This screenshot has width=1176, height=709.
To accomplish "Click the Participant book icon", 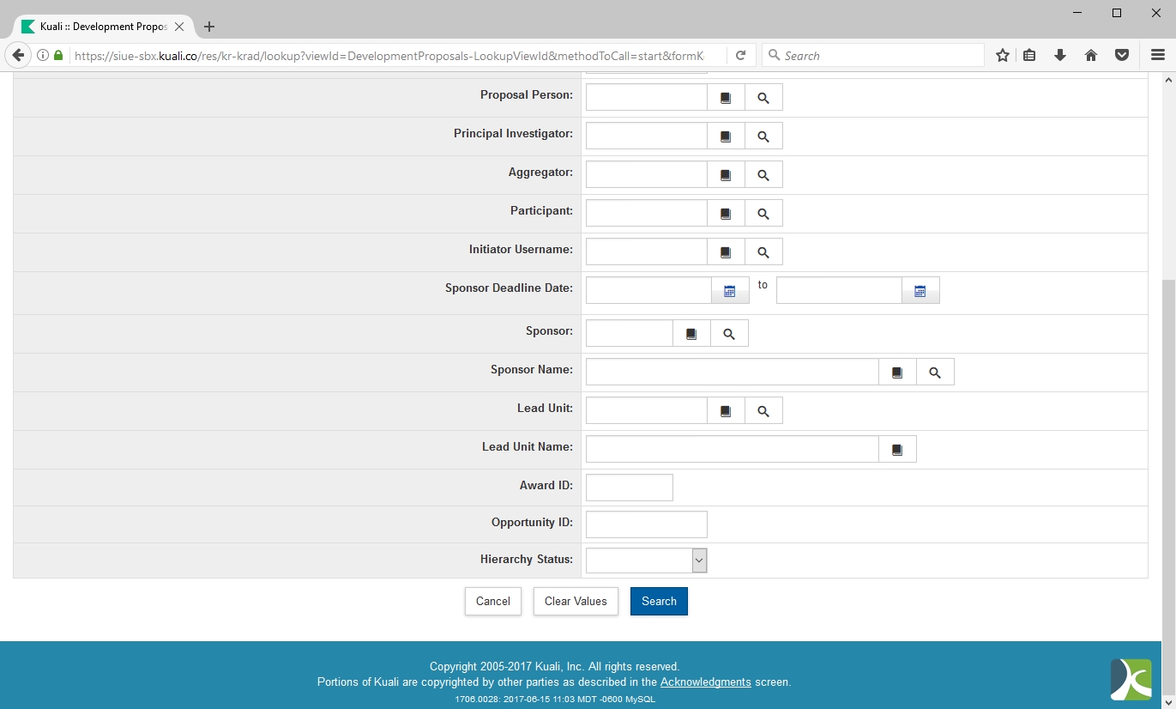I will 726,214.
